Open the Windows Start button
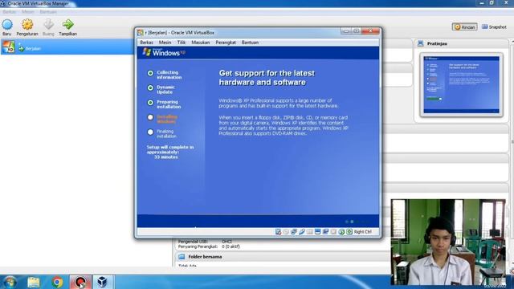The height and width of the screenshot is (289, 514). pyautogui.click(x=9, y=282)
